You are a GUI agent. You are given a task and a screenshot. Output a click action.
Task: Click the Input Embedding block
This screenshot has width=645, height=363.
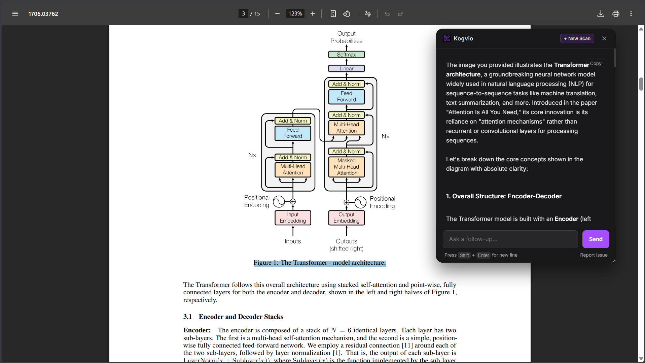tap(293, 218)
